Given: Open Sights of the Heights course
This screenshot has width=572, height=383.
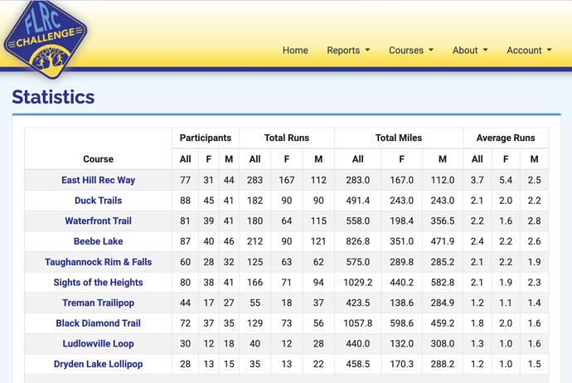Looking at the screenshot, I should point(98,283).
